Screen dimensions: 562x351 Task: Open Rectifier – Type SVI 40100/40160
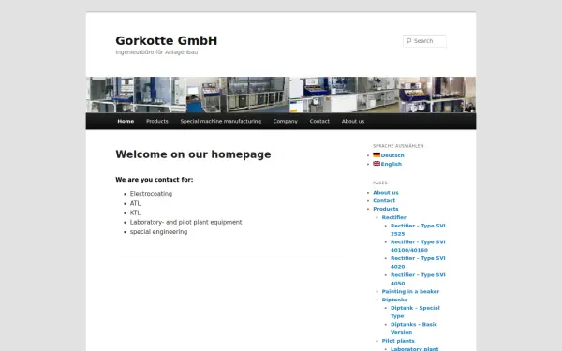click(418, 246)
